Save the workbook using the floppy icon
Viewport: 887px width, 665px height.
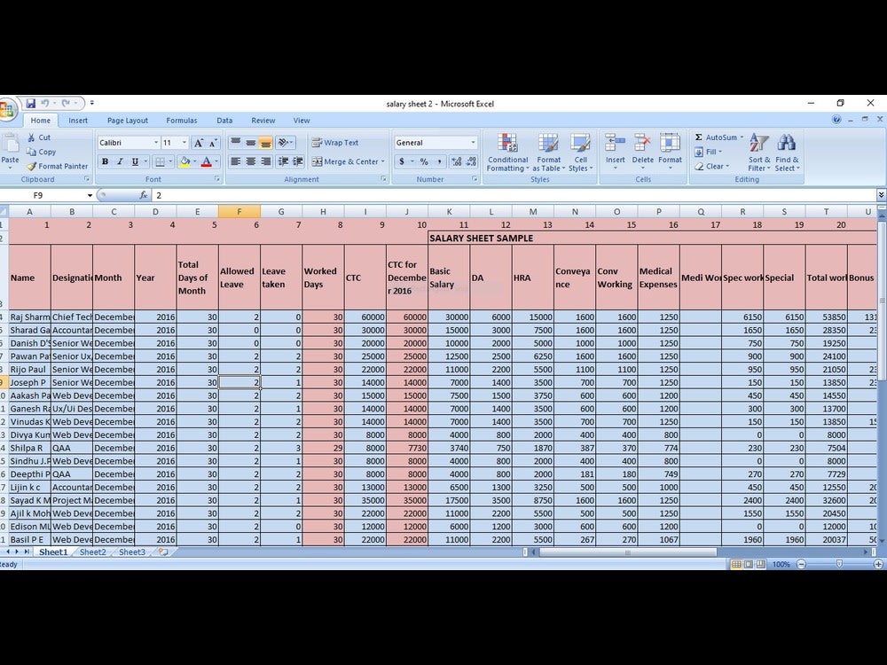(30, 104)
